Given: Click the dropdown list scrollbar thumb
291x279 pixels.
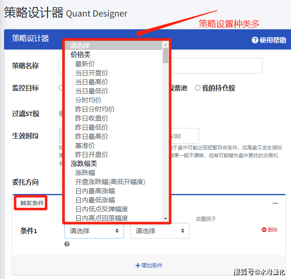Looking at the screenshot, I should (165, 56).
